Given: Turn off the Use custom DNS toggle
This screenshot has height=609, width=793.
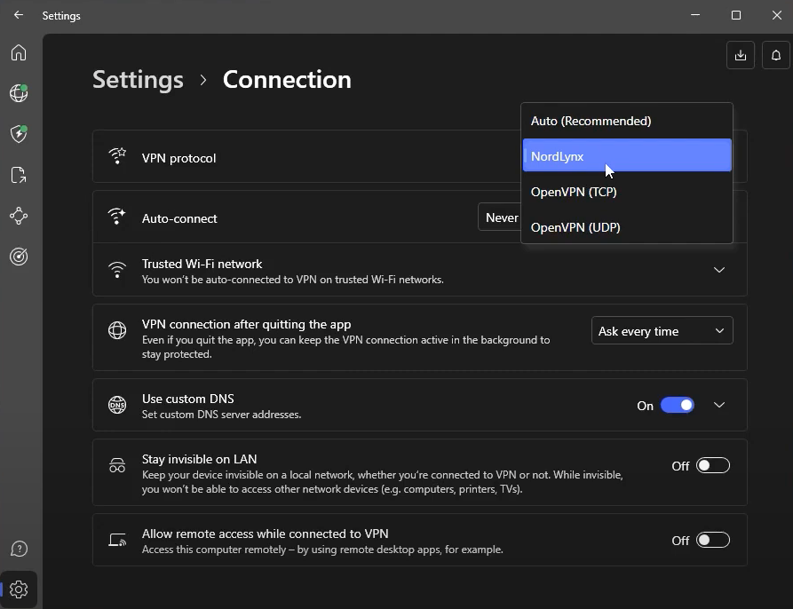Looking at the screenshot, I should point(678,406).
